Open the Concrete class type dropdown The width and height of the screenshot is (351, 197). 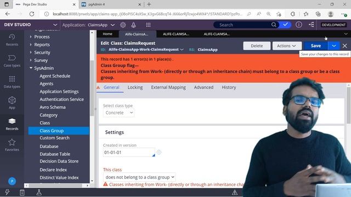click(118, 113)
